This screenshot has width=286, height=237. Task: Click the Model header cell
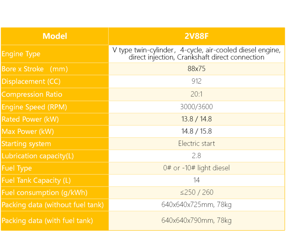55,36
